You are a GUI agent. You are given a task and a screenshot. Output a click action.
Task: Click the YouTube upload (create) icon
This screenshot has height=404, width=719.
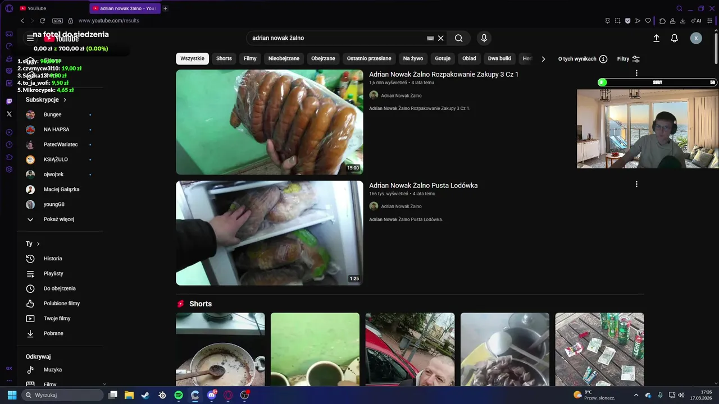[656, 38]
